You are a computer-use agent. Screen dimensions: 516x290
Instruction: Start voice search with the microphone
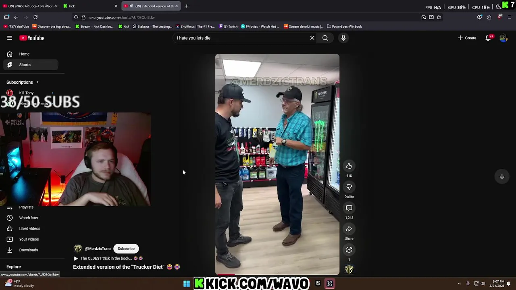(x=343, y=38)
